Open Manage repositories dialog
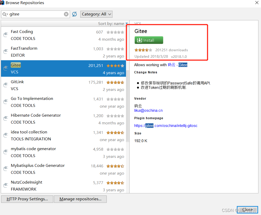 click(x=80, y=199)
